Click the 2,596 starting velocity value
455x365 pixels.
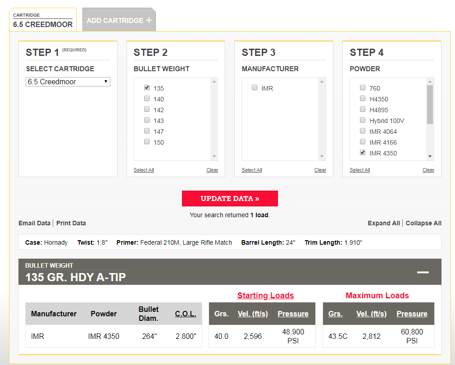click(x=253, y=336)
